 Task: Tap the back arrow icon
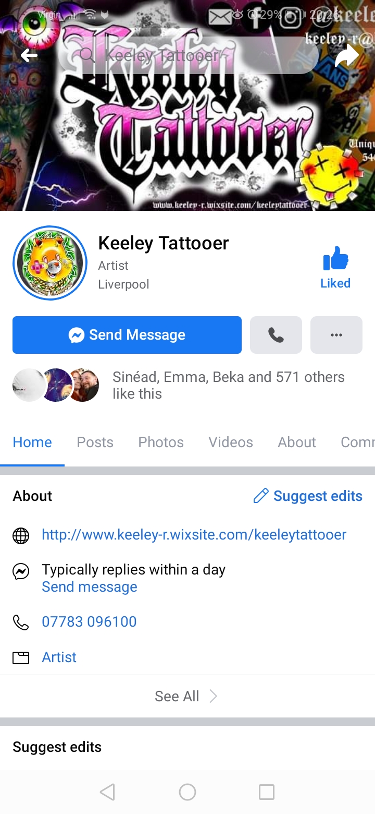[x=29, y=55]
